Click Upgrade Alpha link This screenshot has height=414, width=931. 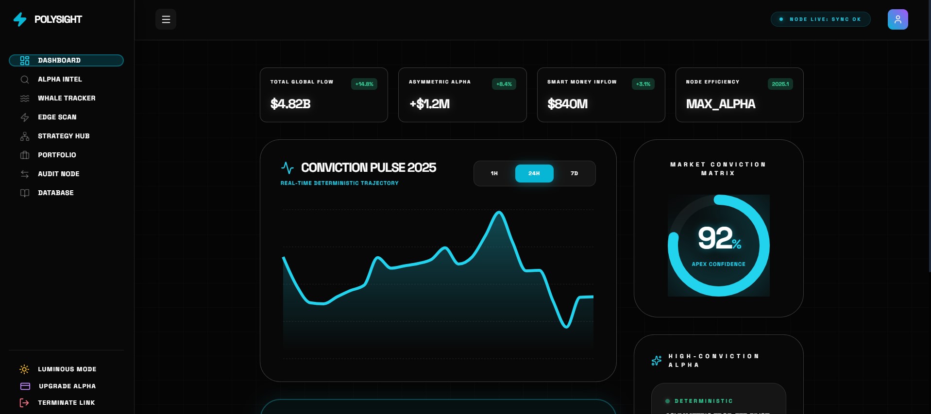click(x=66, y=386)
